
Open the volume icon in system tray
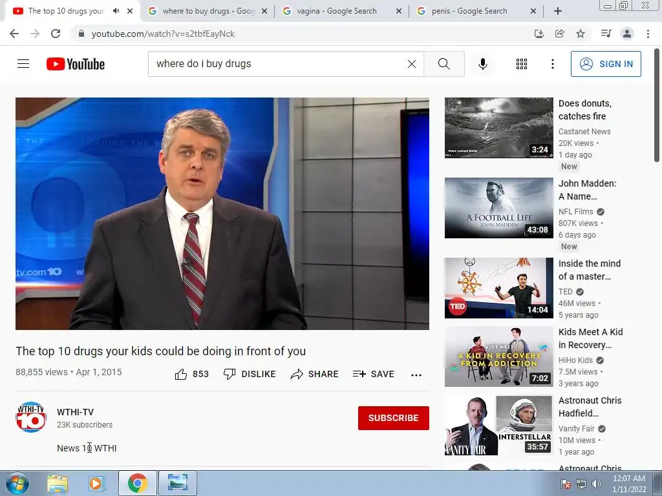[597, 484]
